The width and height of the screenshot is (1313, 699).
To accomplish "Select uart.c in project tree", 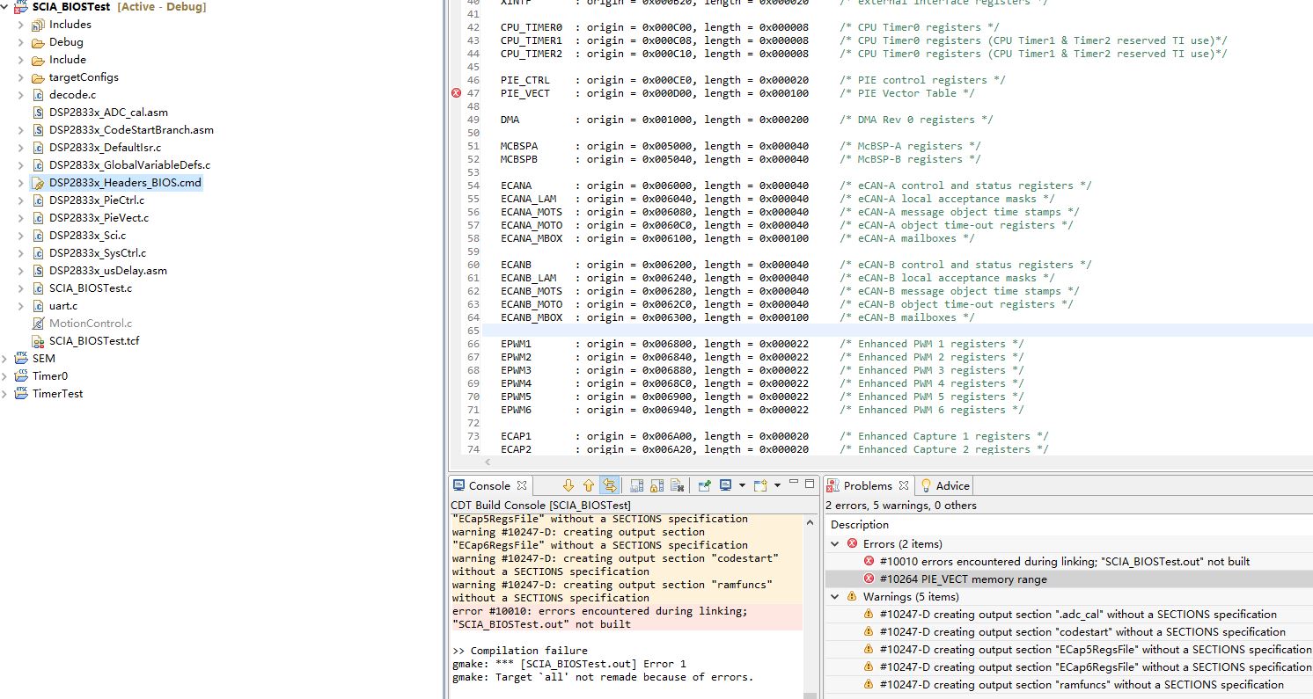I will click(x=63, y=306).
